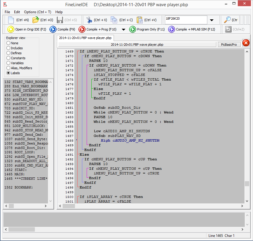
Task: Click the file name header bar button
Action: tap(137, 45)
